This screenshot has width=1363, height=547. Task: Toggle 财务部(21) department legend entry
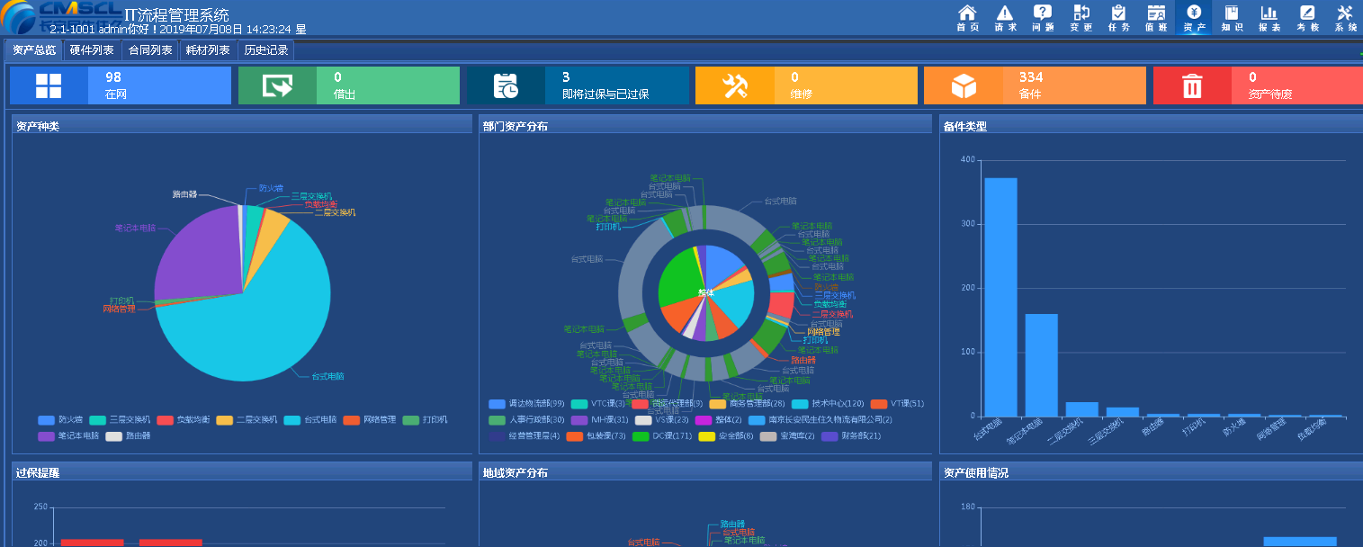pos(850,436)
